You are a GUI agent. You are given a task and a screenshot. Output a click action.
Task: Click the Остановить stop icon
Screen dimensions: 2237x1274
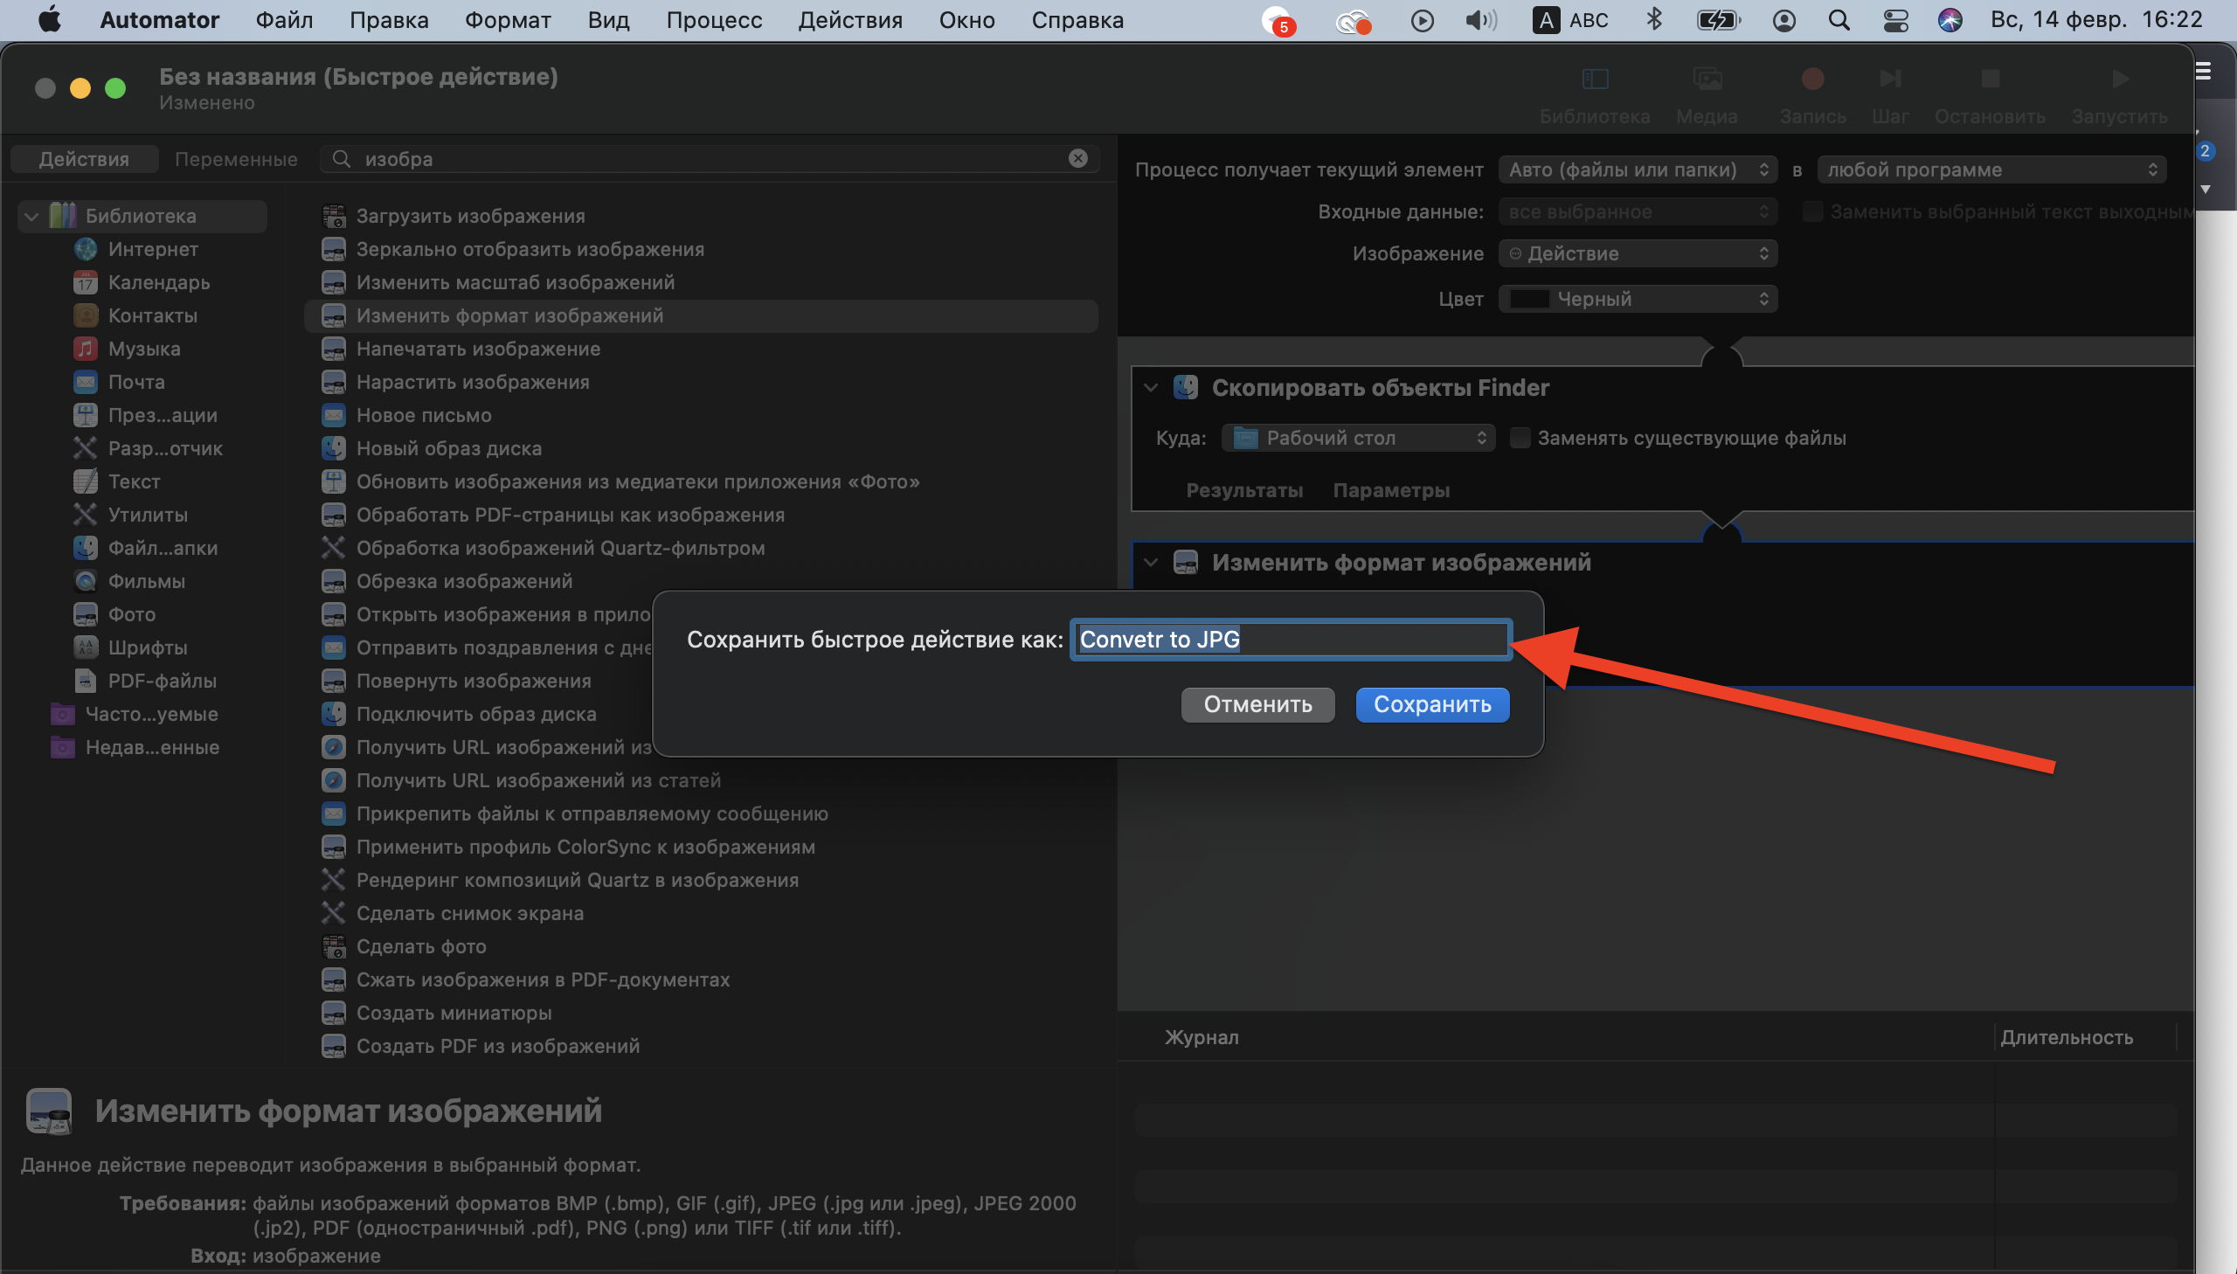click(1991, 80)
